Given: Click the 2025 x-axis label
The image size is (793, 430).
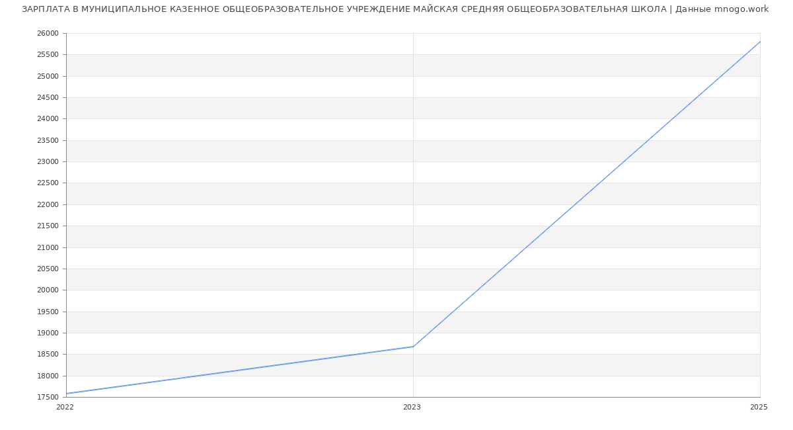Looking at the screenshot, I should (759, 408).
